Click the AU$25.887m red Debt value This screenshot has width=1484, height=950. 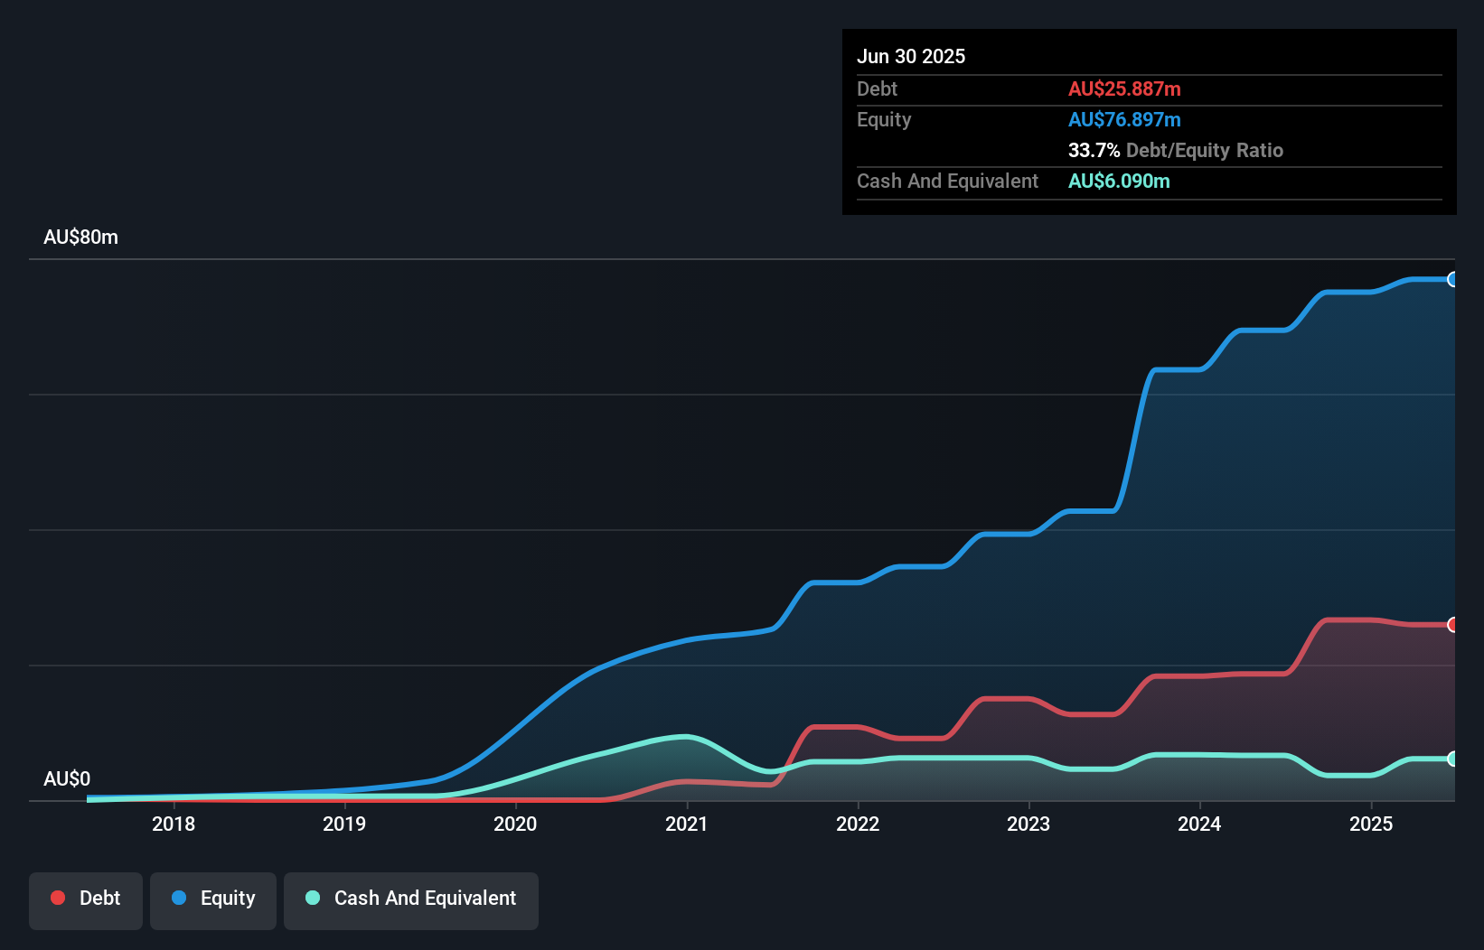pos(1125,88)
